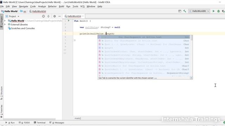
Task: Click the nullValue variable declaration
Action: (91, 27)
